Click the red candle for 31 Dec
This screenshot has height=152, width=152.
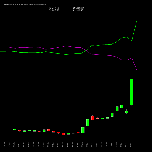54,132
